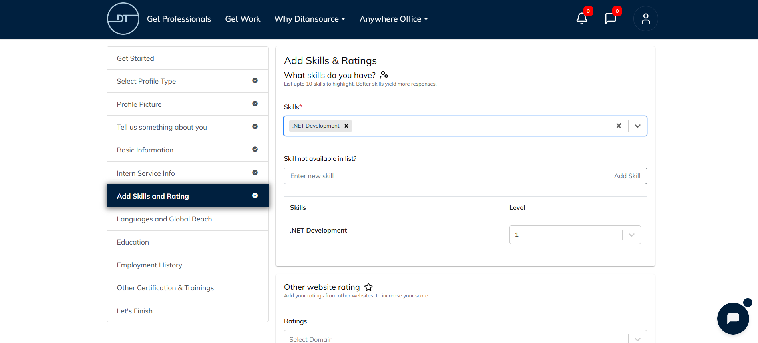Open the live chat widget
The image size is (758, 343).
(733, 319)
